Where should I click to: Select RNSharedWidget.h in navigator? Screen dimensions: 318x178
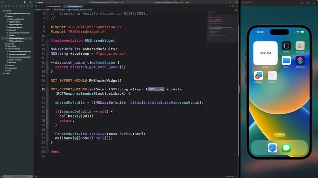coord(16,41)
